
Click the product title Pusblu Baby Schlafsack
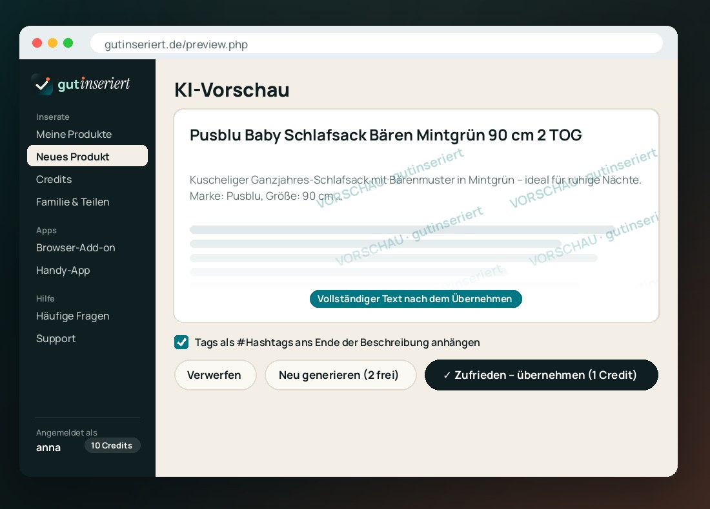coord(385,135)
